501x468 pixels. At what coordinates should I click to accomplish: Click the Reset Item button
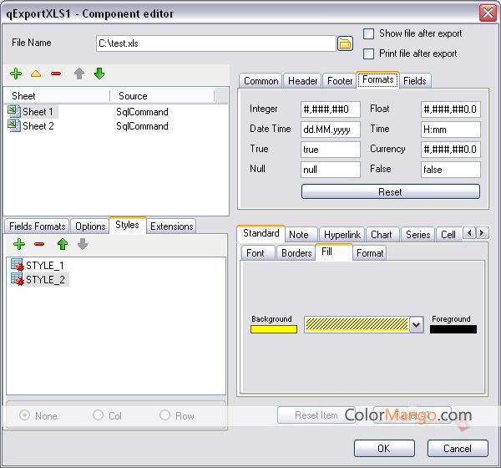[x=316, y=415]
